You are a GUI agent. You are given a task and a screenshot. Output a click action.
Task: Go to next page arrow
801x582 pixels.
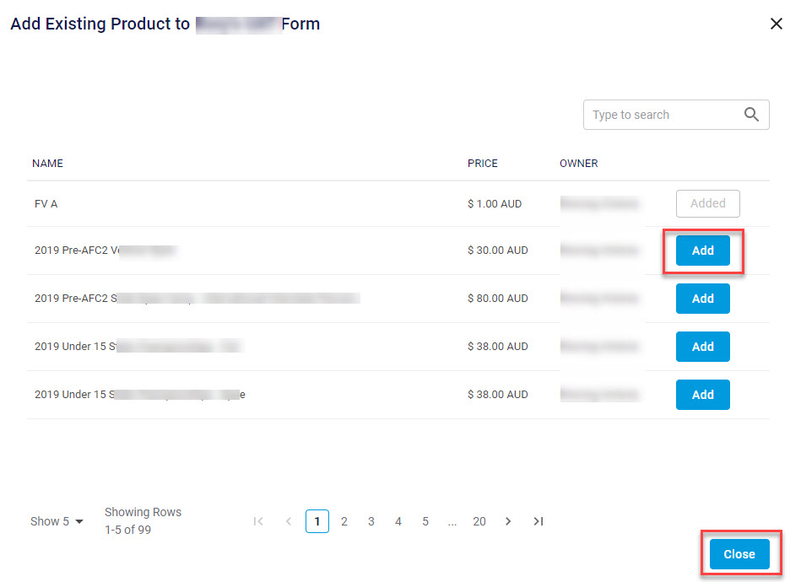point(508,521)
